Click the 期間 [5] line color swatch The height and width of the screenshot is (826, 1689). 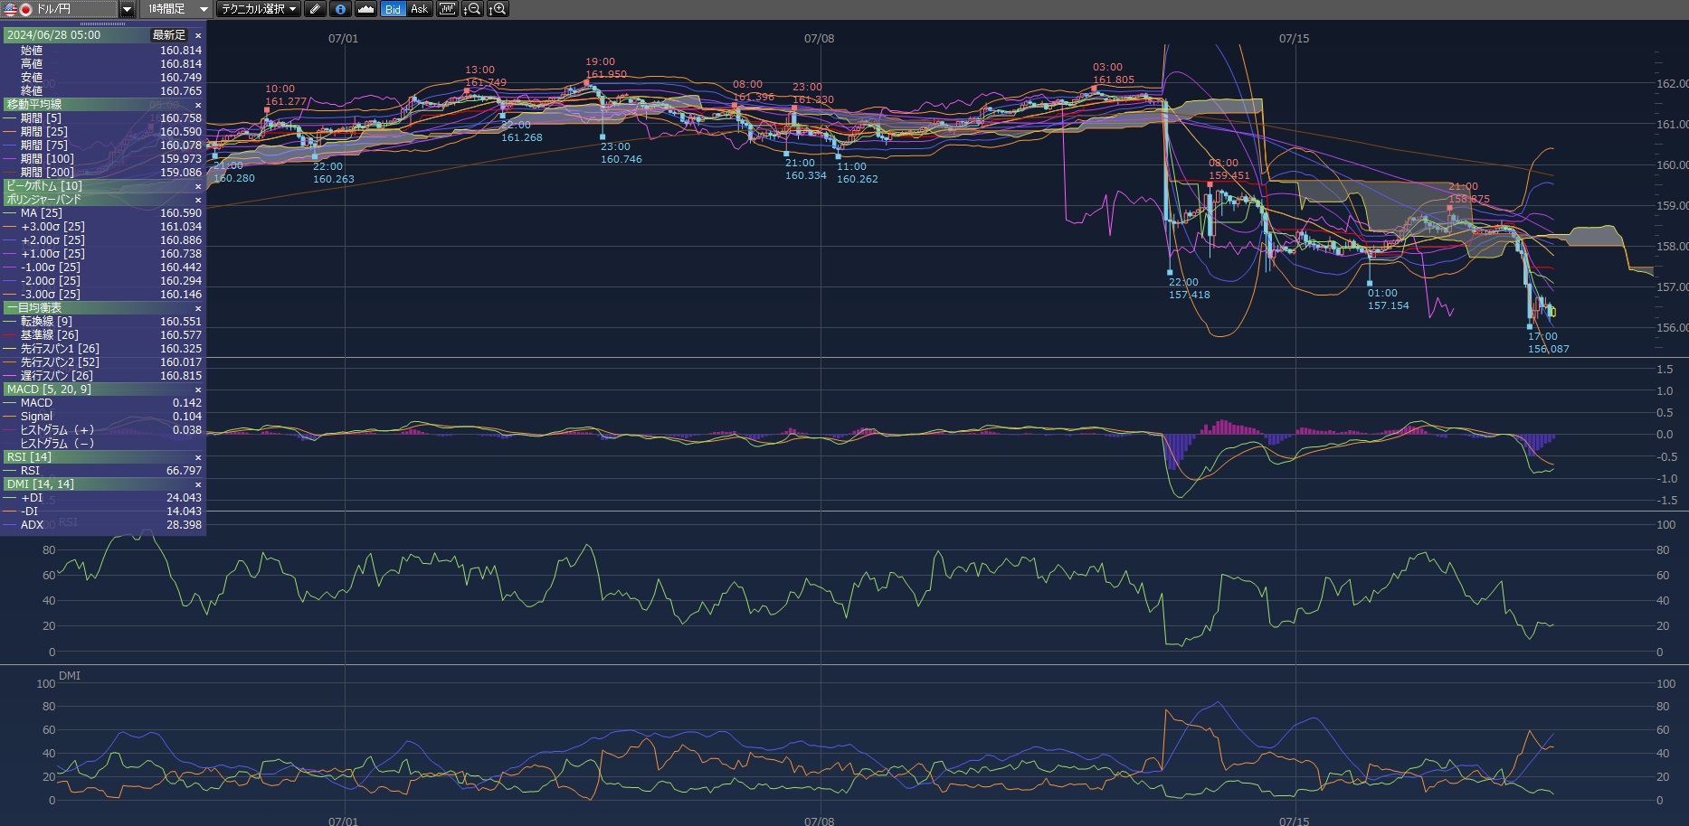coord(10,118)
